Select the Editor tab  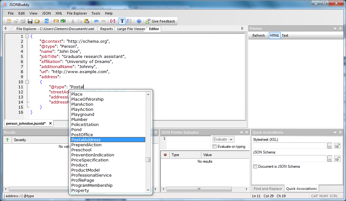tap(154, 29)
